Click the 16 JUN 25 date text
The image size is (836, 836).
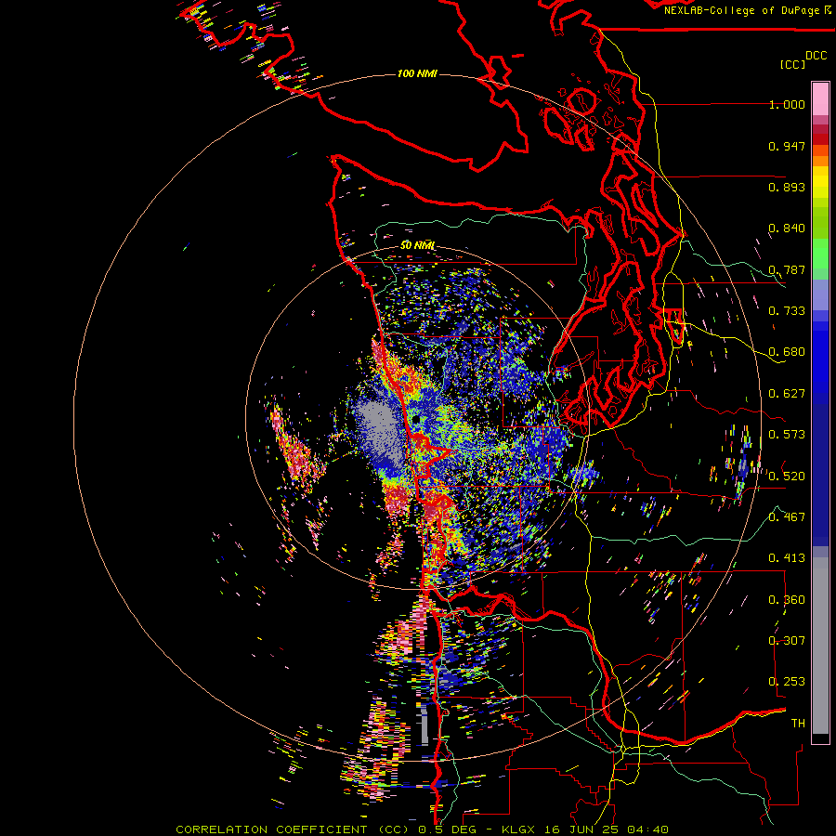point(582,829)
